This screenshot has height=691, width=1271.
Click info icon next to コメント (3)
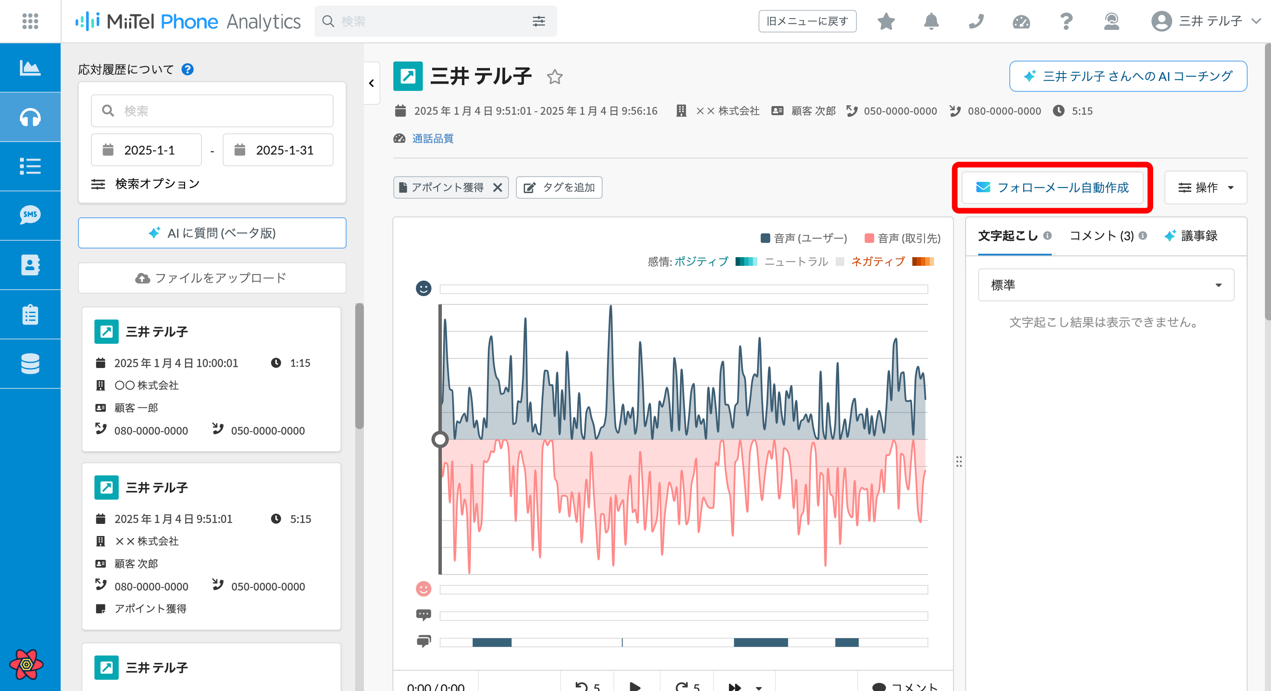1143,236
